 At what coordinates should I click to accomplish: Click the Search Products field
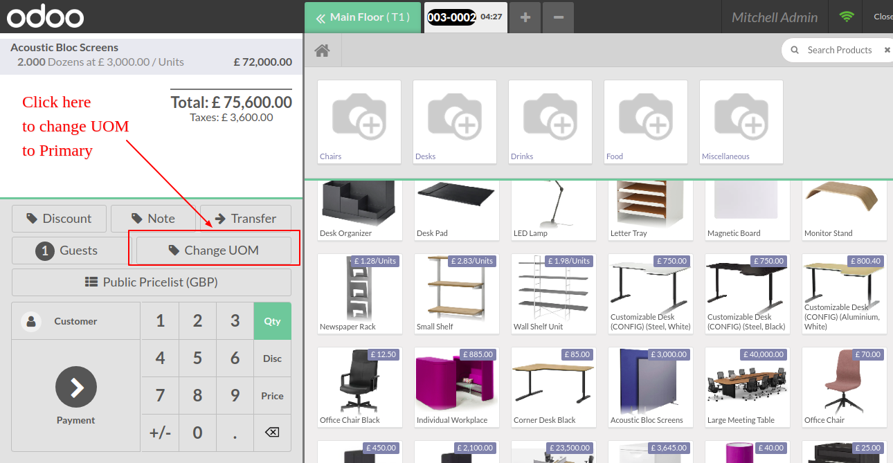coord(840,50)
